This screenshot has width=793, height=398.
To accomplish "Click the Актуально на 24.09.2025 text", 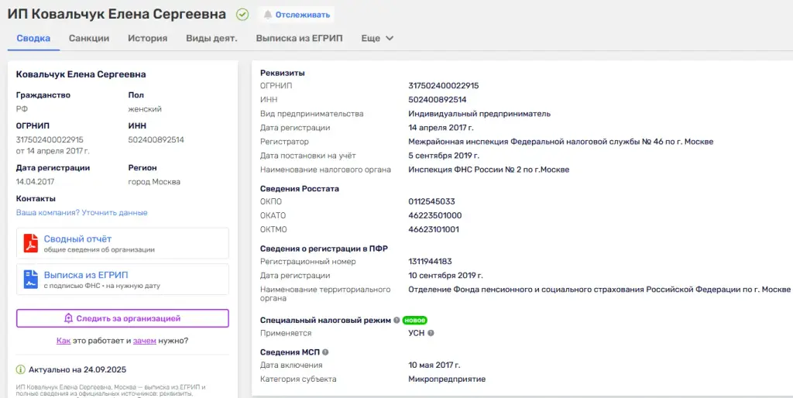I will tap(77, 369).
